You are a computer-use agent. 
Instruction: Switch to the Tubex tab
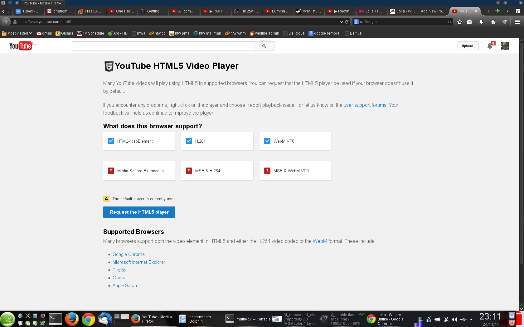click(x=28, y=11)
